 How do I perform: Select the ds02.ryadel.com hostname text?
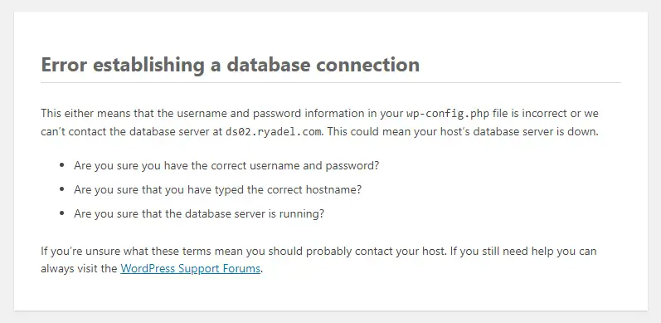(275, 132)
